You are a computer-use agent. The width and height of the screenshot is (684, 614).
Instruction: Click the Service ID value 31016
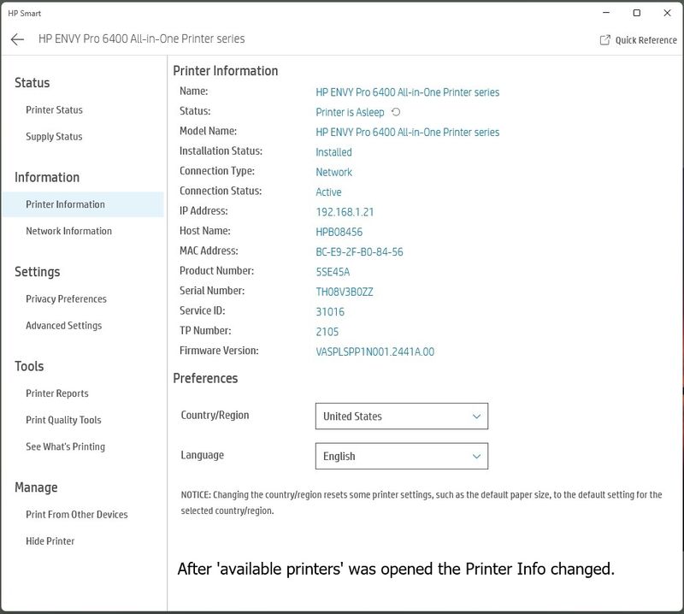[330, 311]
